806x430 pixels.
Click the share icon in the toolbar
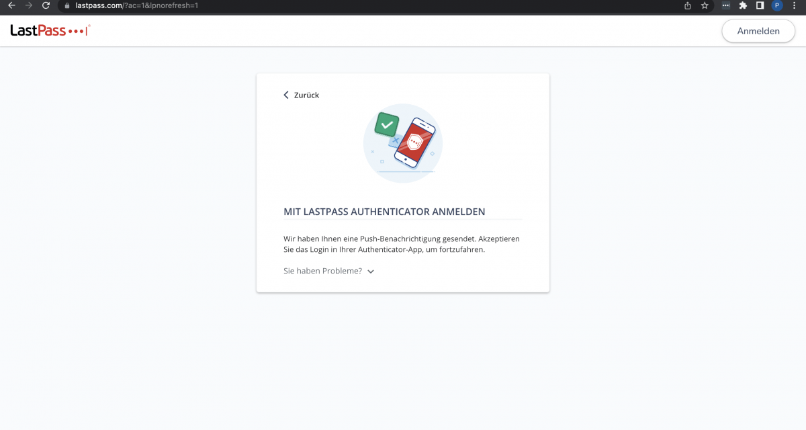[686, 6]
